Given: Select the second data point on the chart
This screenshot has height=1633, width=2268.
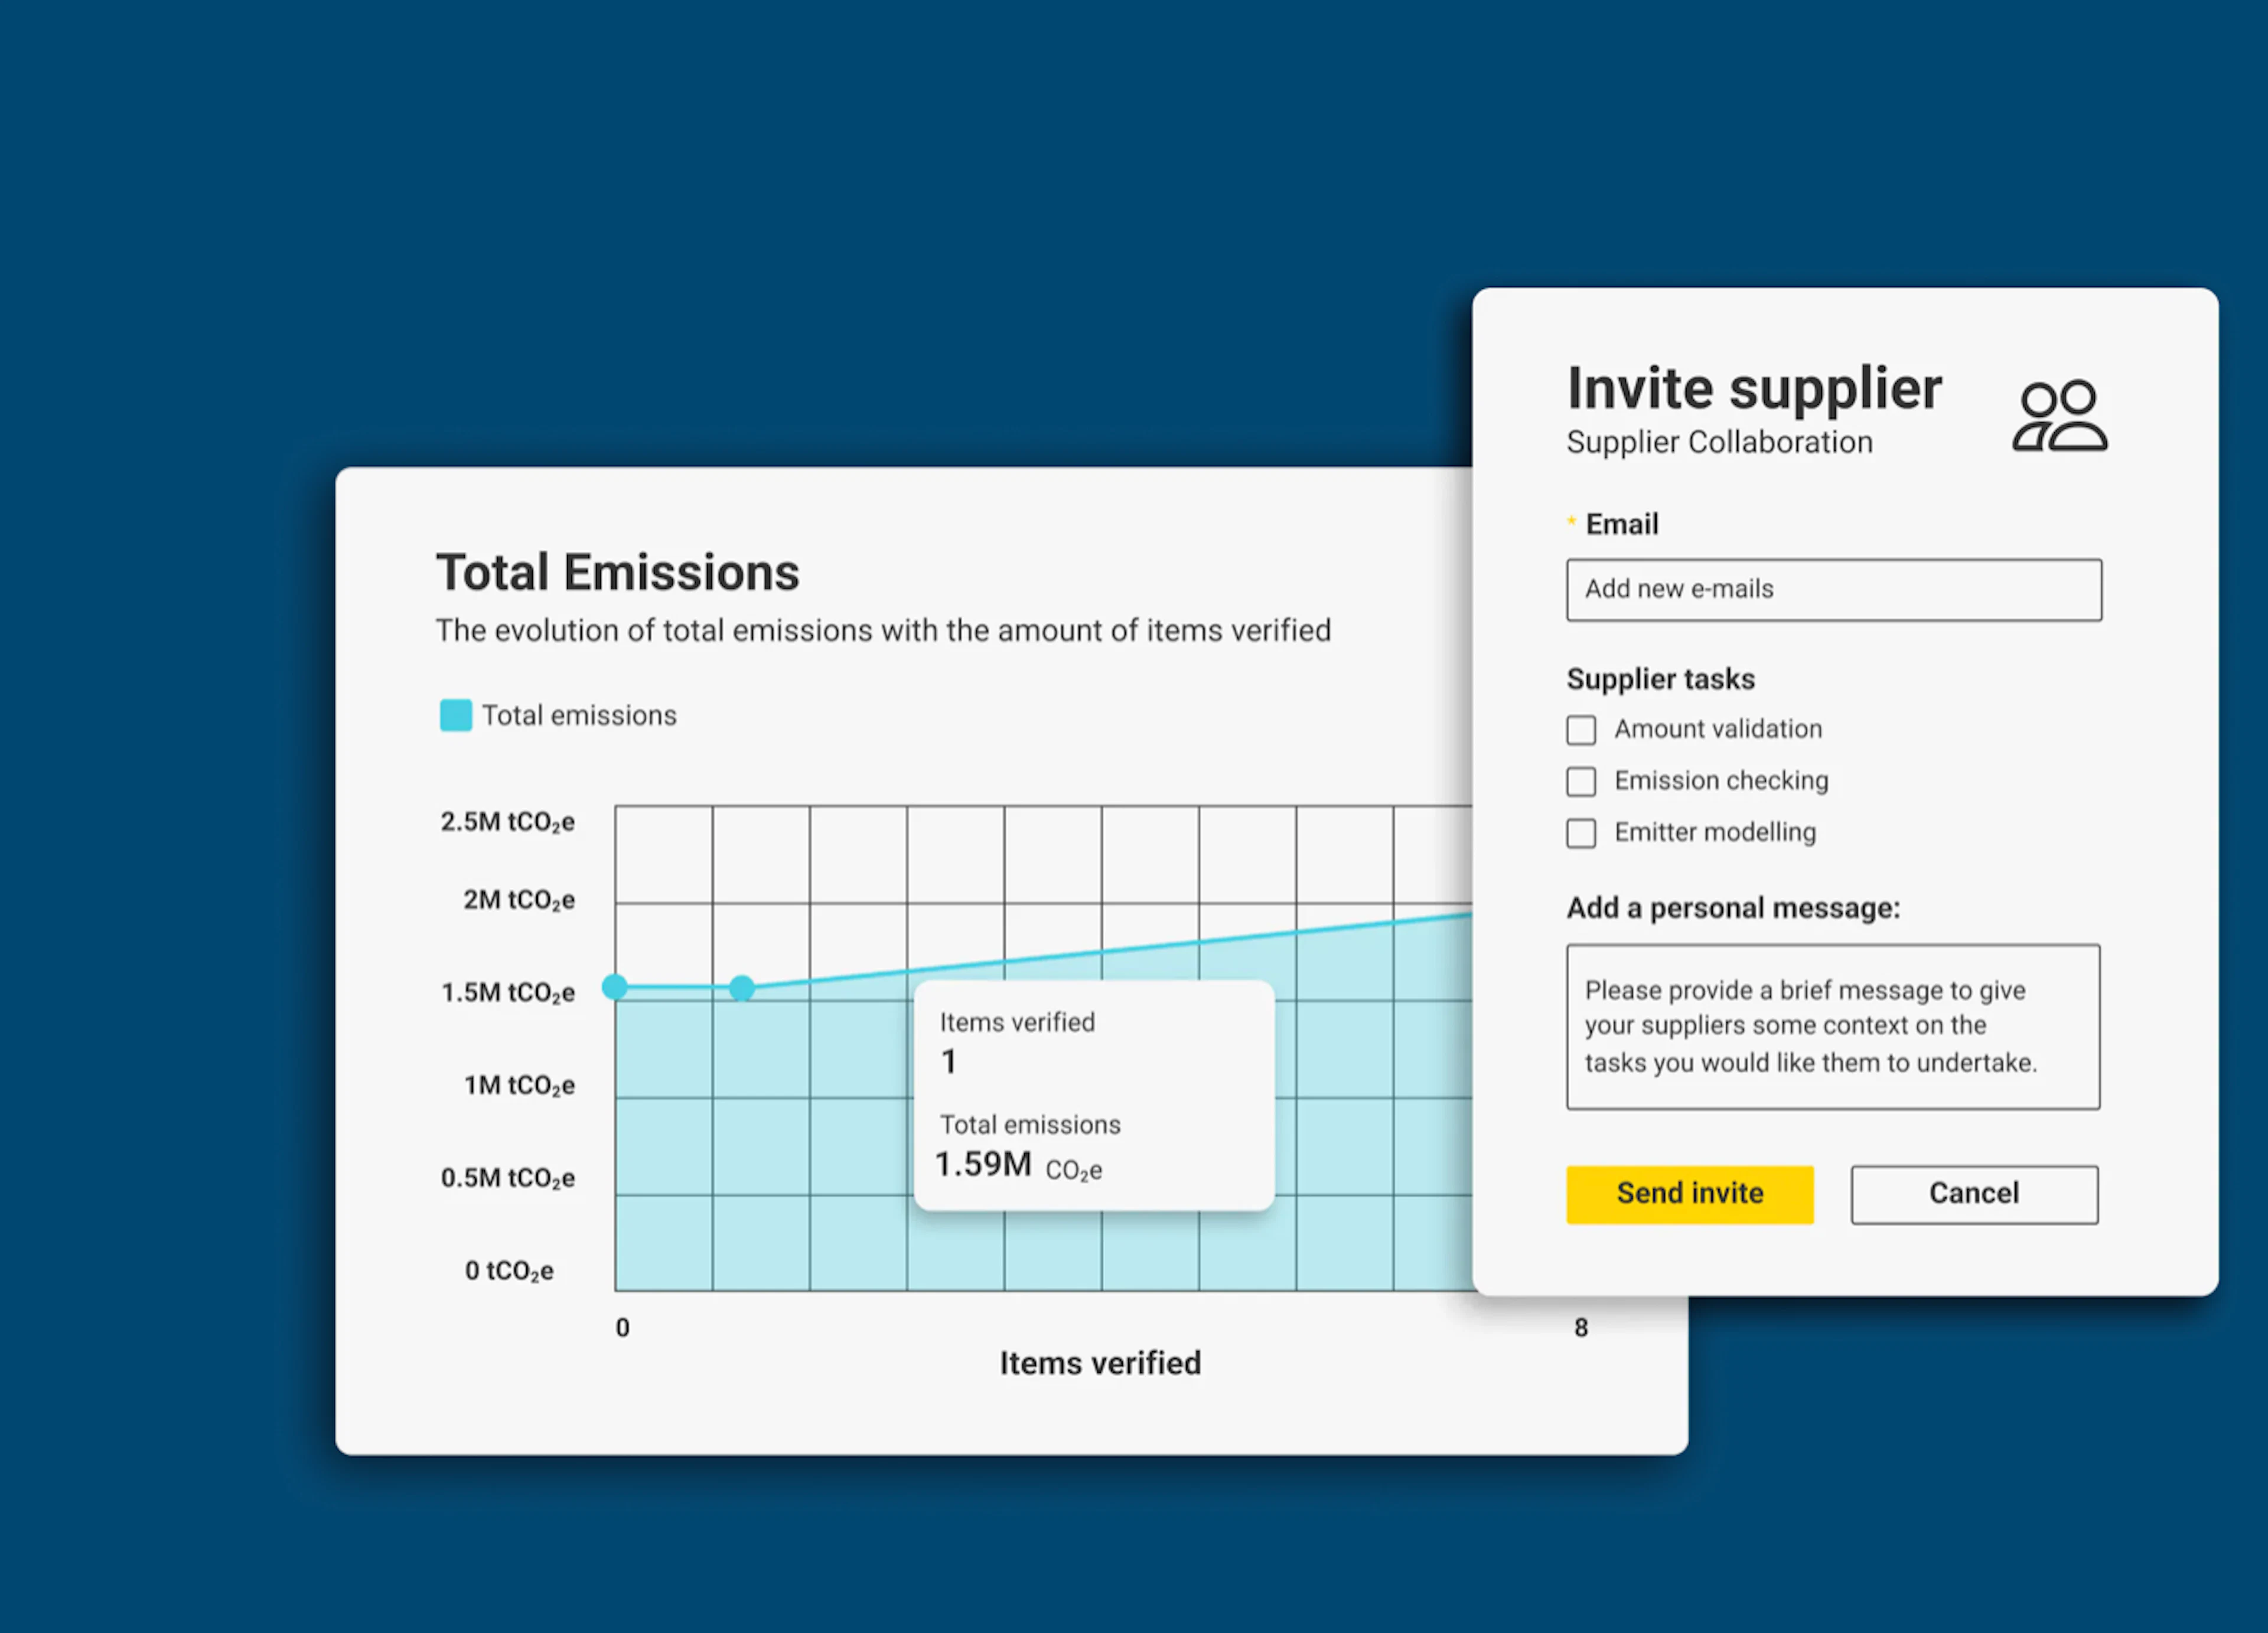Looking at the screenshot, I should coord(743,988).
